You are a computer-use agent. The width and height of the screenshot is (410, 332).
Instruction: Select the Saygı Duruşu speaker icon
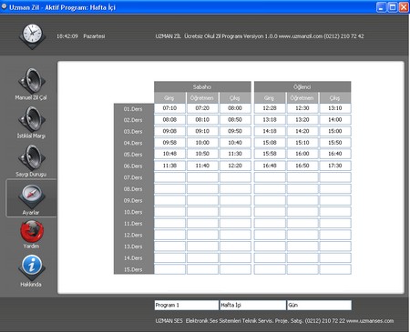[32, 157]
